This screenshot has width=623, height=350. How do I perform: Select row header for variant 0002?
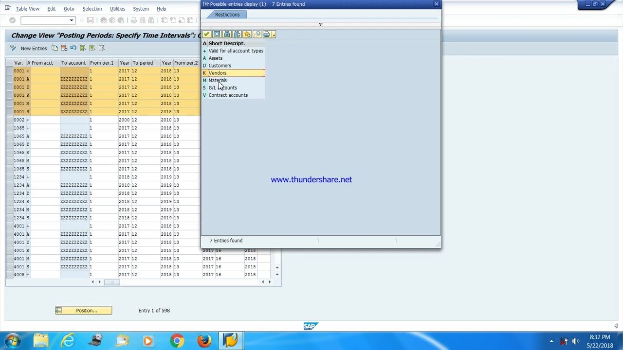[9, 120]
